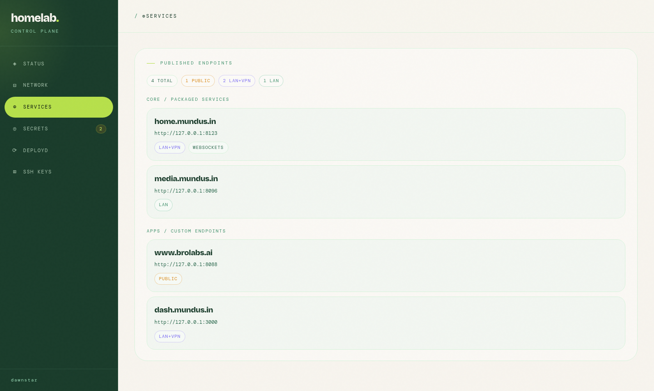Click the Network sidebar icon
The image size is (654, 391).
tap(15, 85)
